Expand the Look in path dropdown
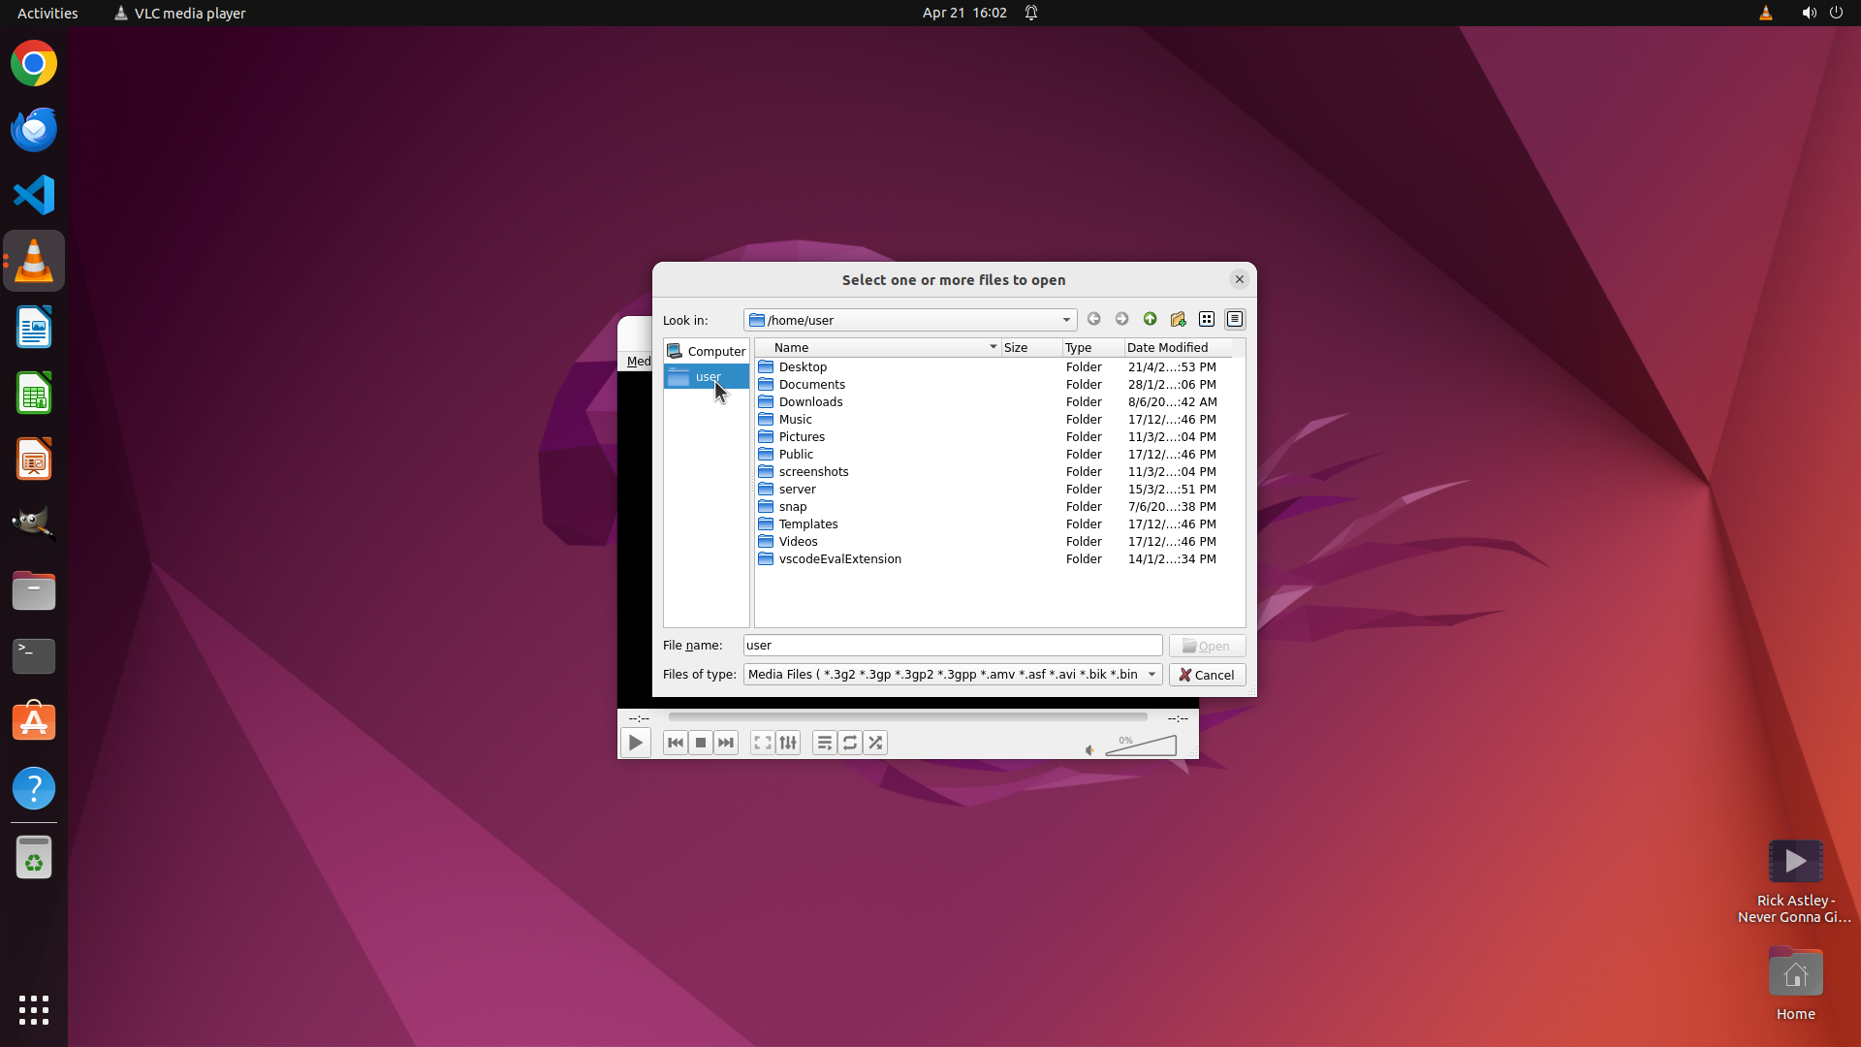This screenshot has height=1047, width=1861. (1066, 320)
